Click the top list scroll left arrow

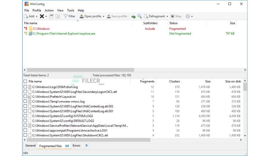click(x=25, y=70)
